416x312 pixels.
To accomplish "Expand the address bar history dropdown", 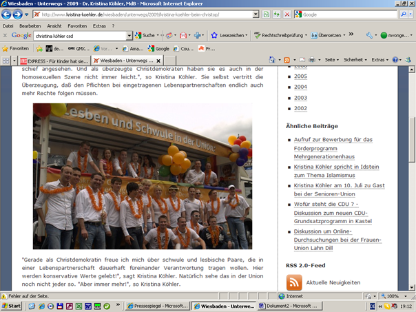I will click(256, 14).
